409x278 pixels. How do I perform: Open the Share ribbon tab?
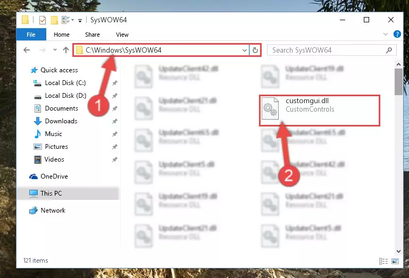pos(93,35)
